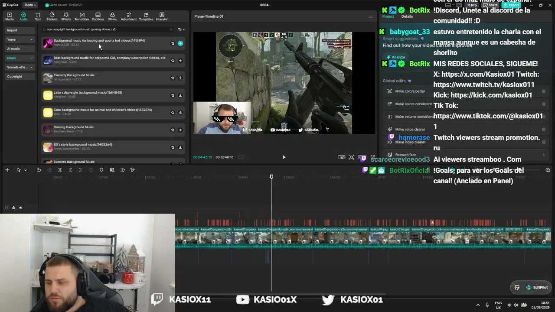Image resolution: width=555 pixels, height=312 pixels.
Task: Favorite the boxing and sports music track
Action: coord(173,43)
